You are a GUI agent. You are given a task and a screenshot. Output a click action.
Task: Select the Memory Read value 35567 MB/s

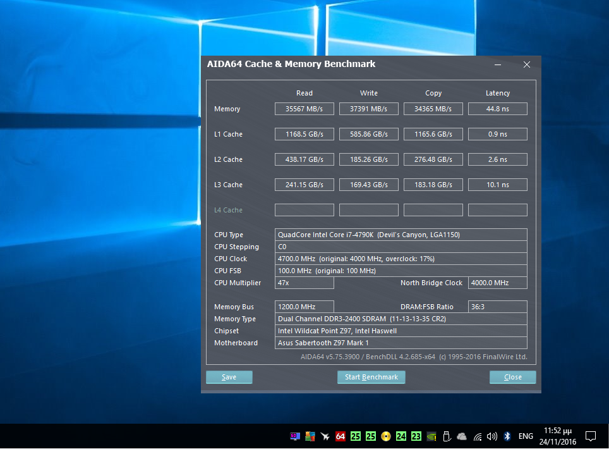tap(304, 109)
